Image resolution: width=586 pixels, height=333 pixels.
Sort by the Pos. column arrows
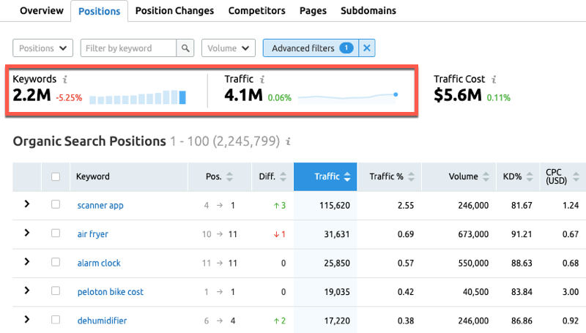point(230,176)
